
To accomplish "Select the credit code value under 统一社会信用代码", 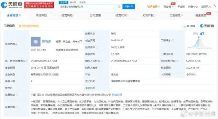I will pyautogui.click(x=44, y=61).
